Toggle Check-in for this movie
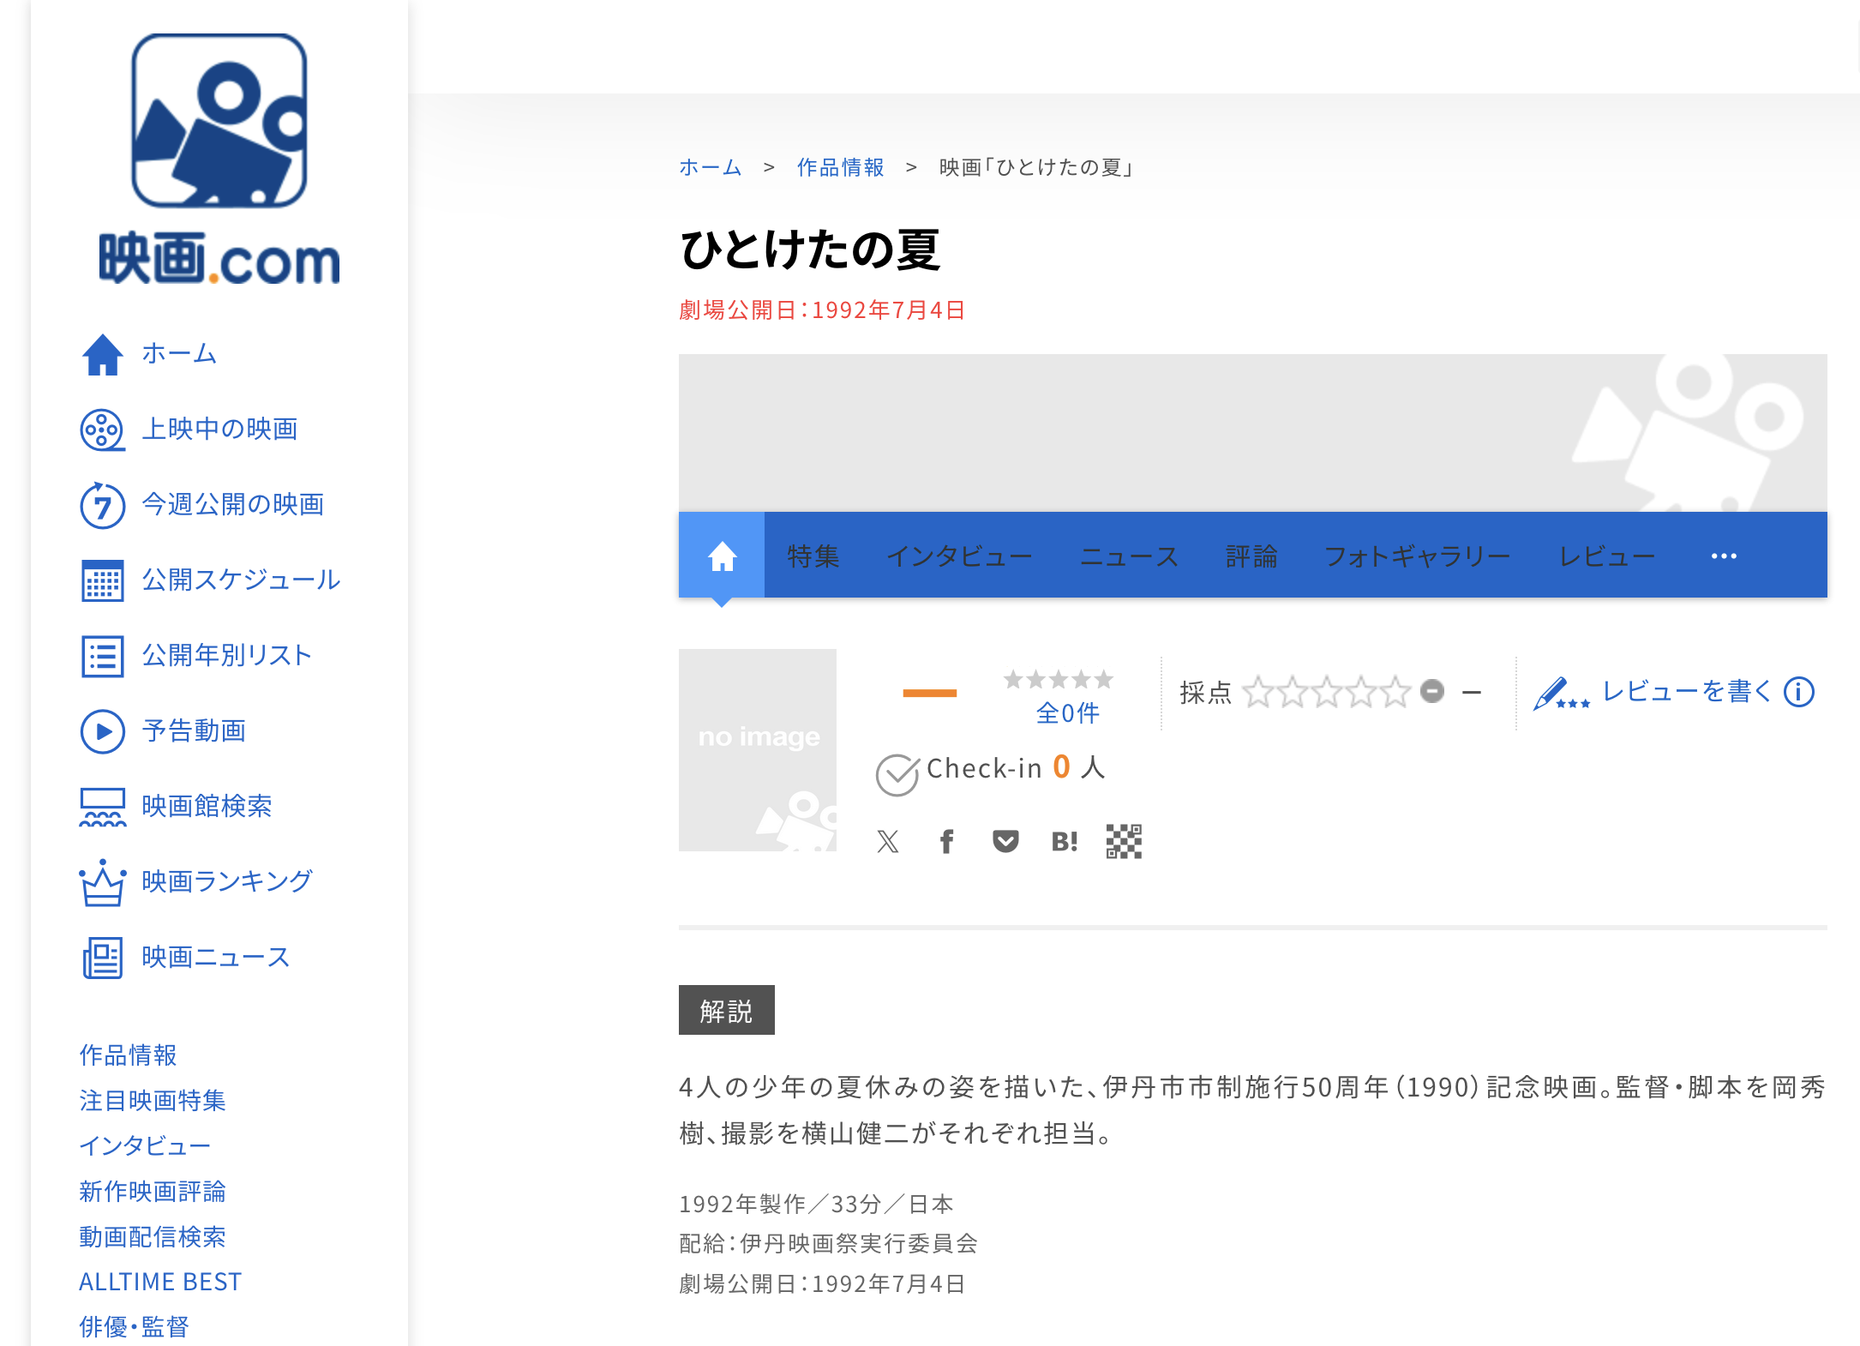This screenshot has height=1346, width=1860. pyautogui.click(x=897, y=771)
